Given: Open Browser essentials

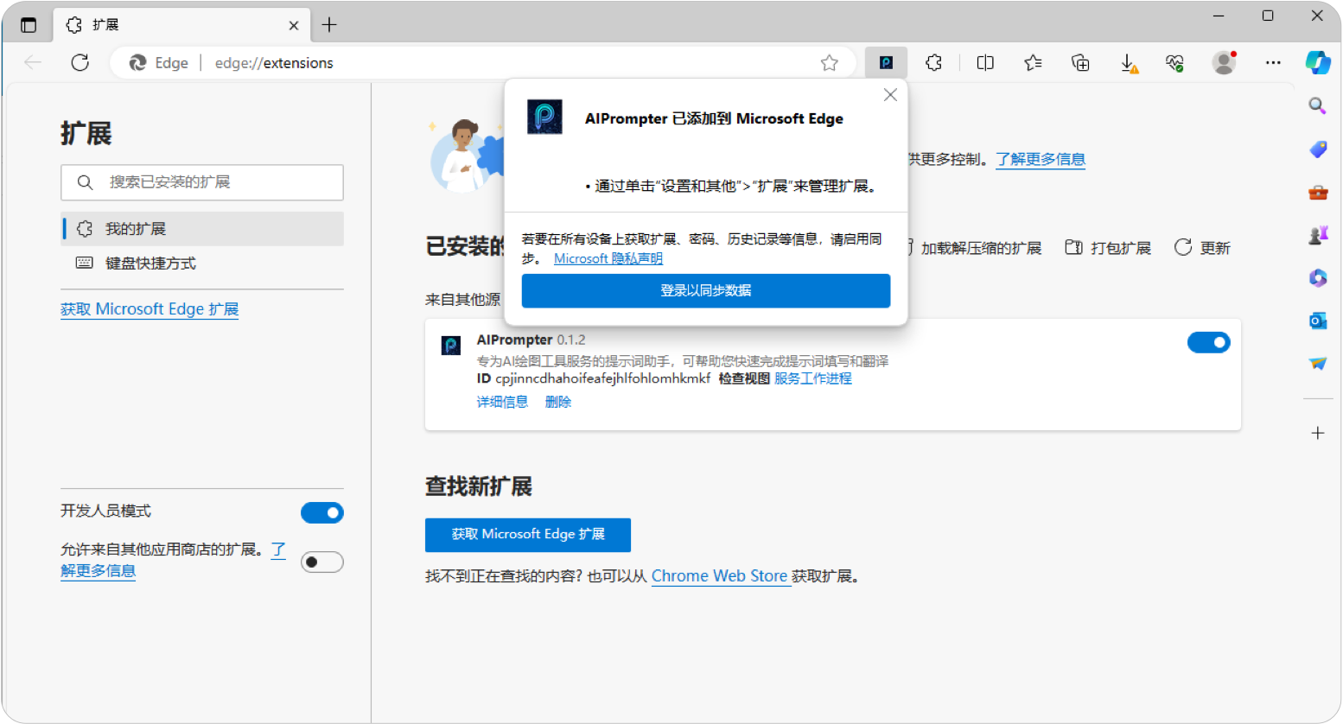Looking at the screenshot, I should click(1174, 62).
